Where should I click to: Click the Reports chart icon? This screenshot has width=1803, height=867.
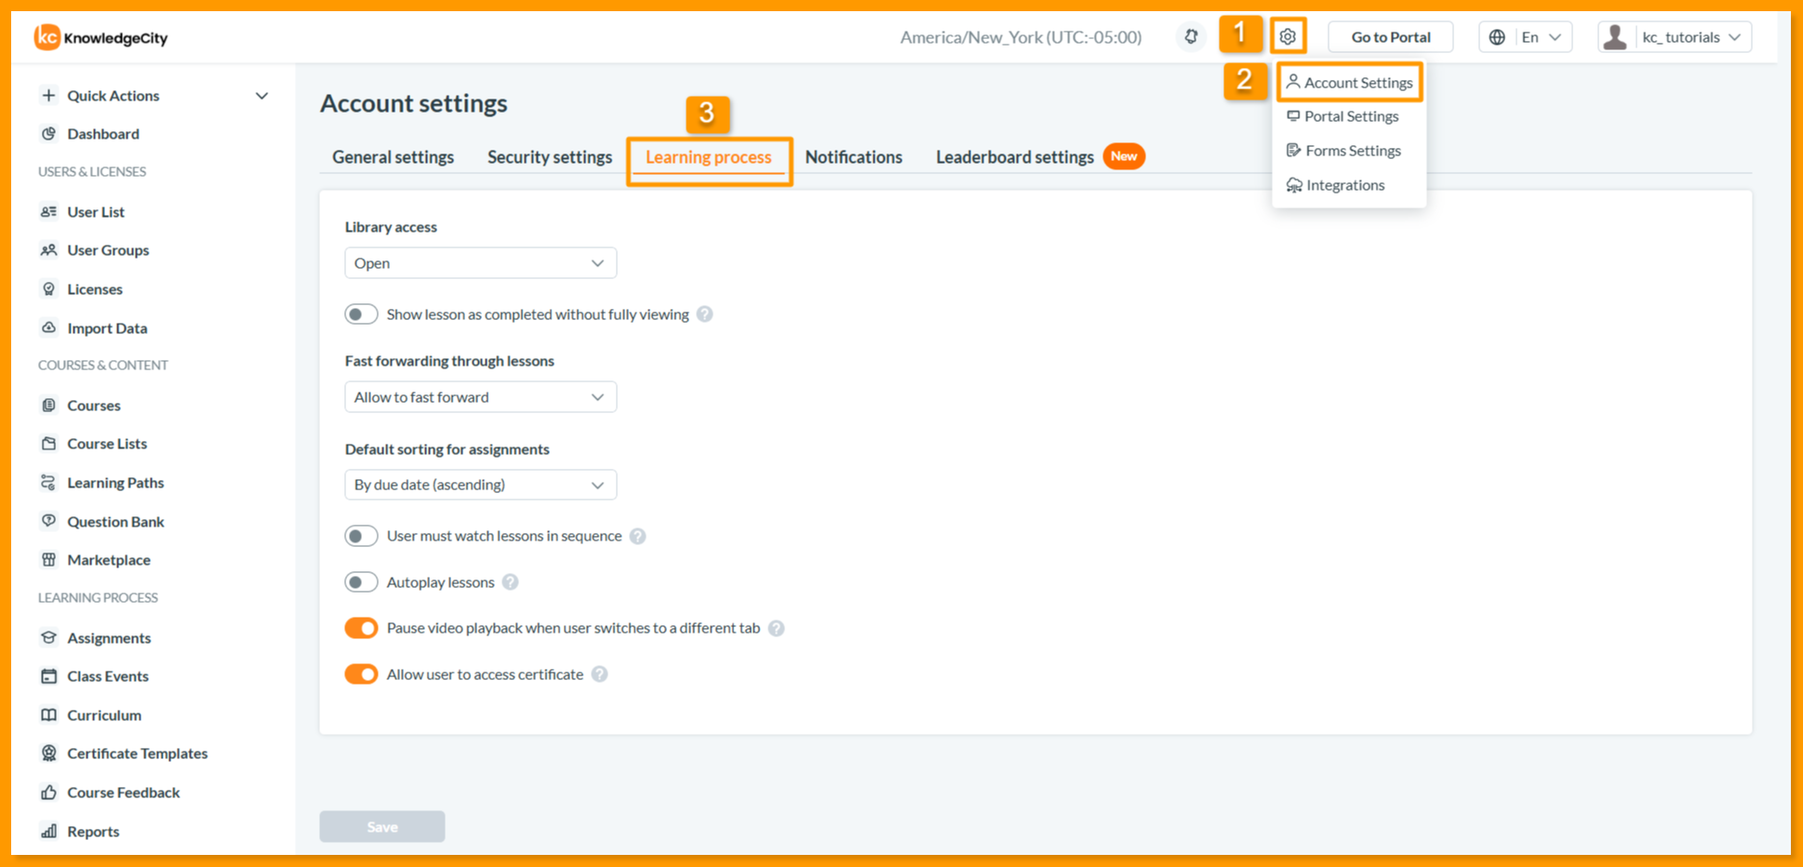49,832
